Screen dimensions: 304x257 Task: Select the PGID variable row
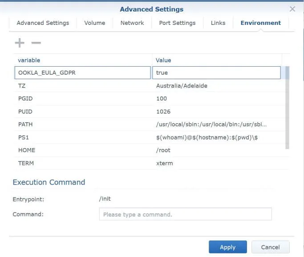point(82,98)
